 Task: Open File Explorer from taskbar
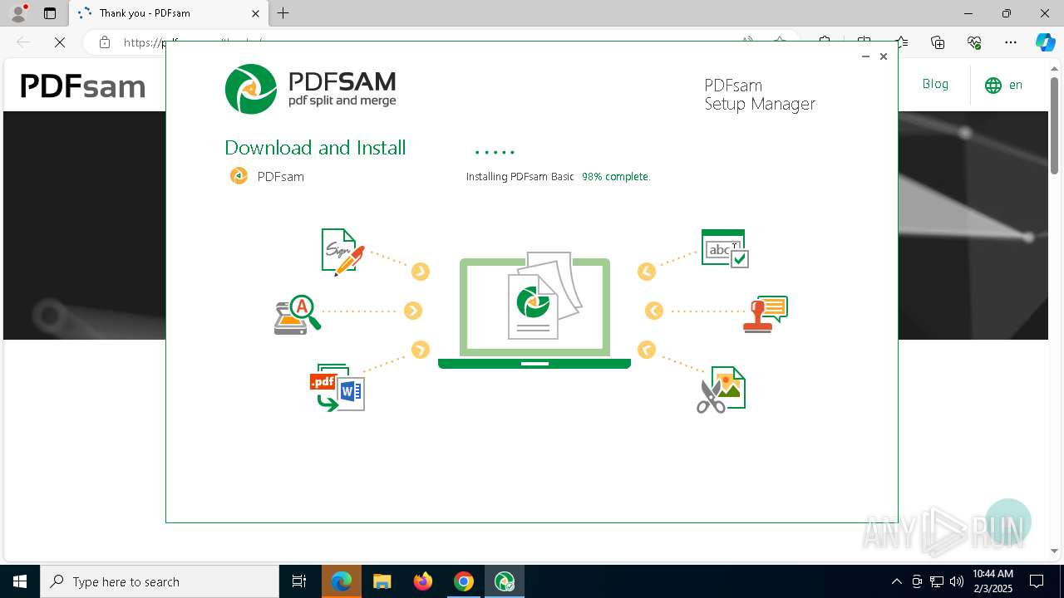[382, 581]
